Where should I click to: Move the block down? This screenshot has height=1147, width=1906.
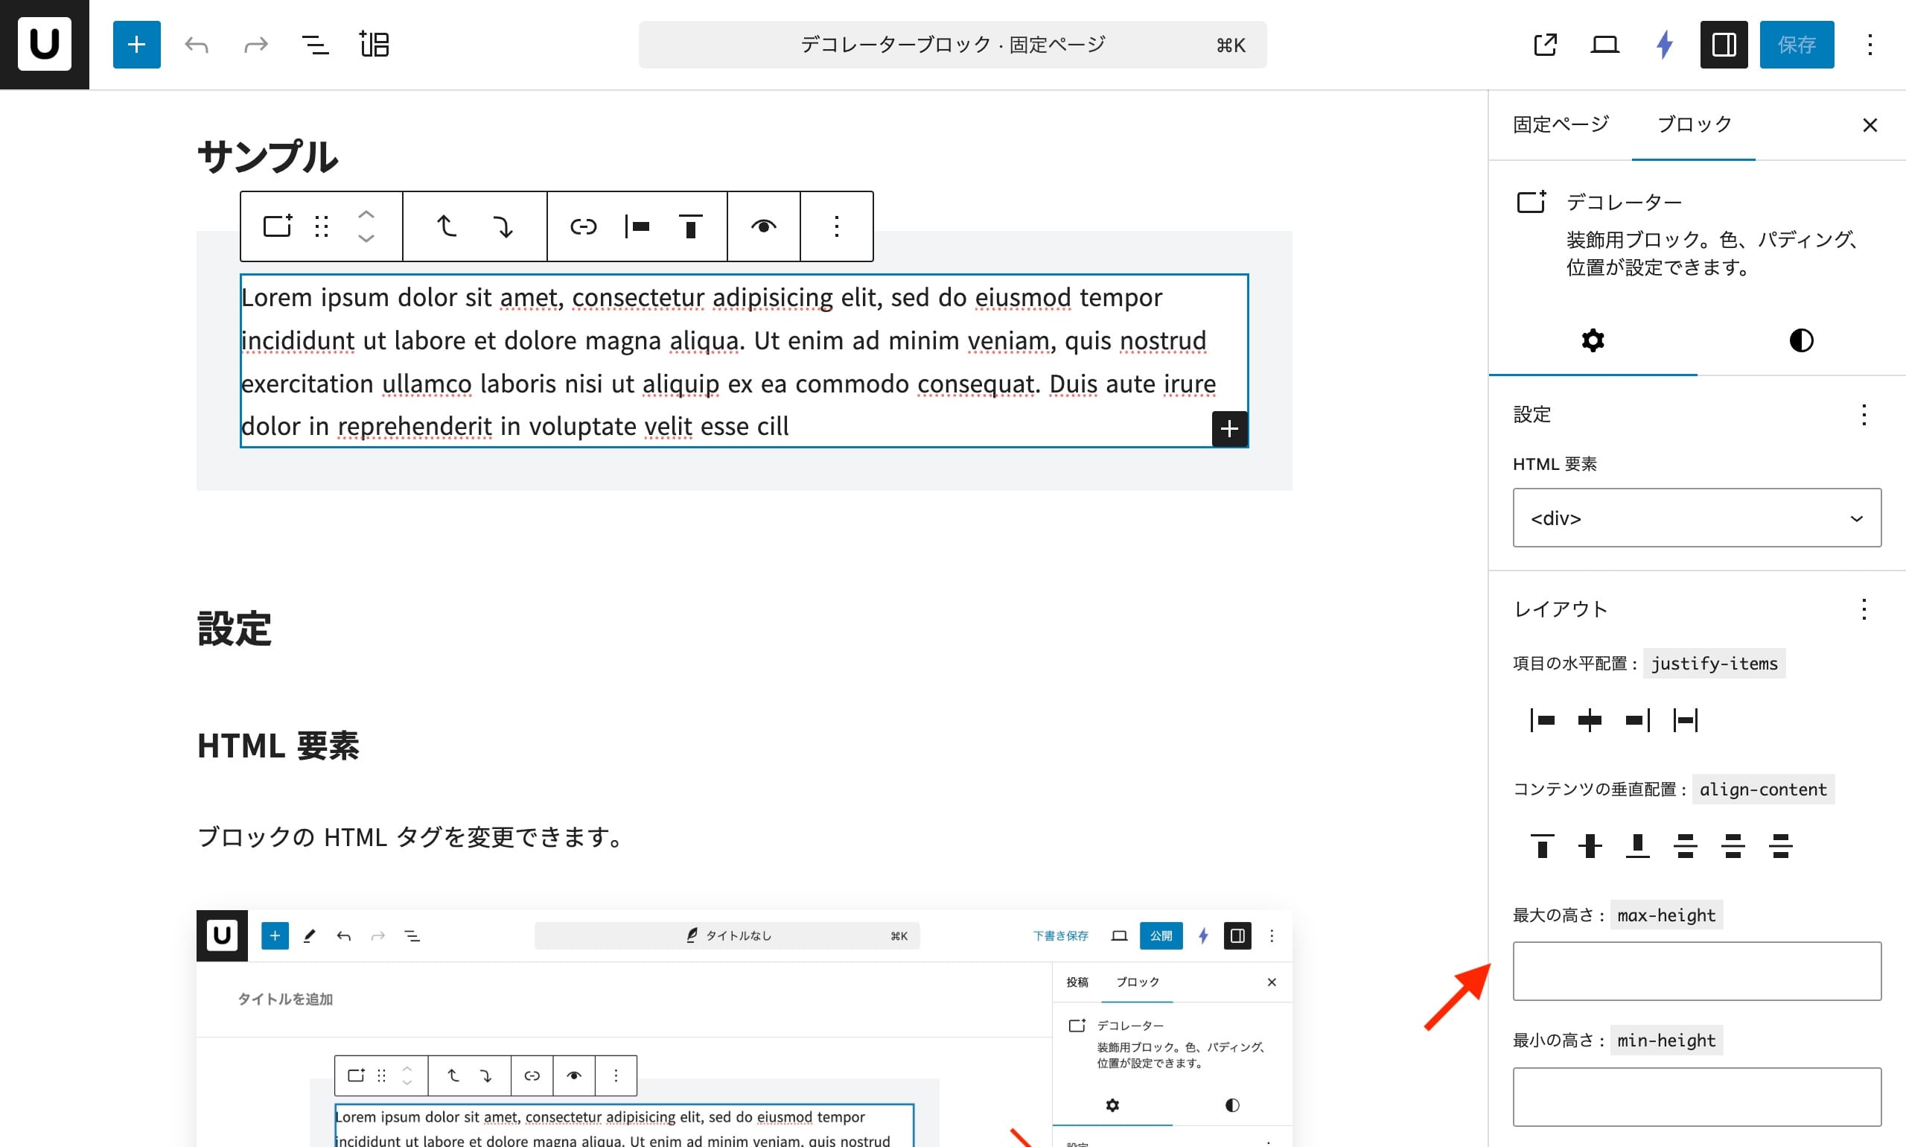coord(366,238)
